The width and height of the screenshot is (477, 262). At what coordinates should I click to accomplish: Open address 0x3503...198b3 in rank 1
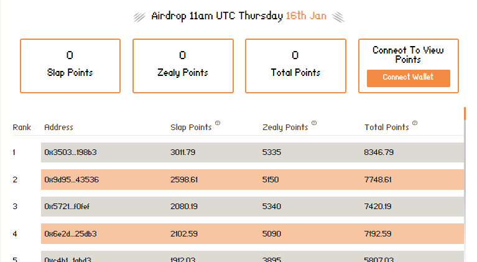click(x=70, y=152)
